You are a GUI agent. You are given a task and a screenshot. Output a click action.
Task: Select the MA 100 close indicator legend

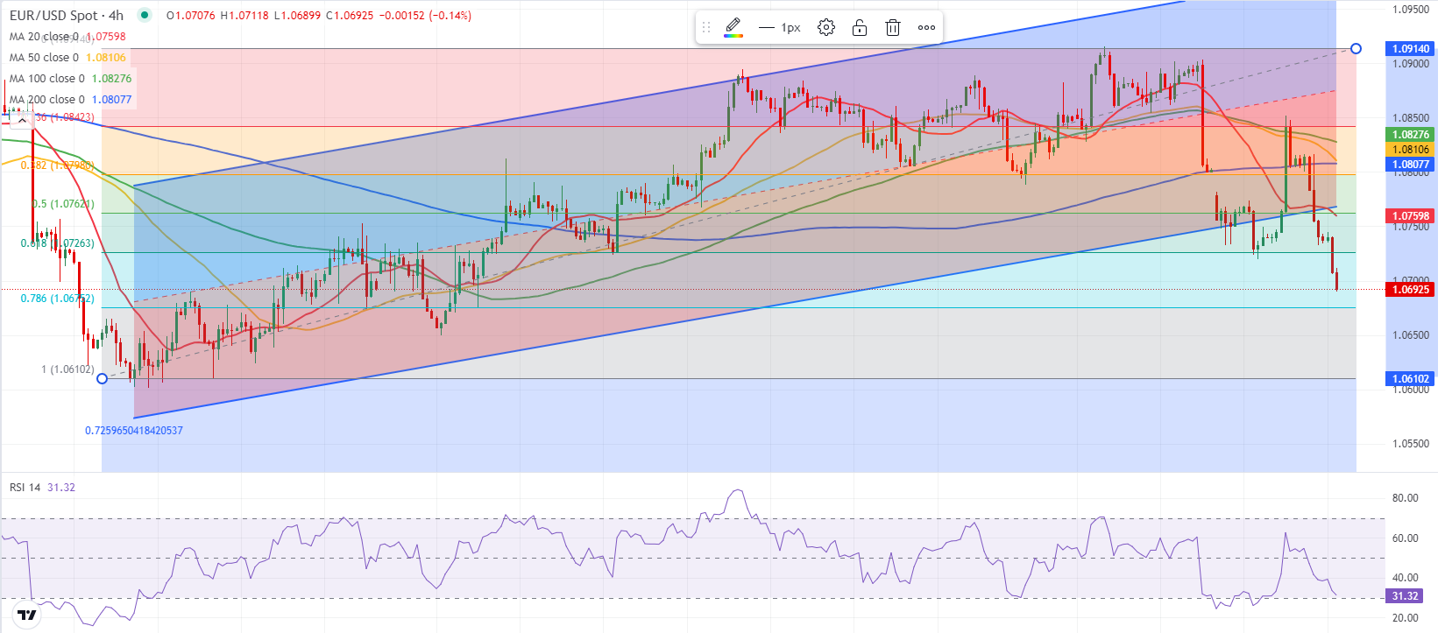(70, 79)
